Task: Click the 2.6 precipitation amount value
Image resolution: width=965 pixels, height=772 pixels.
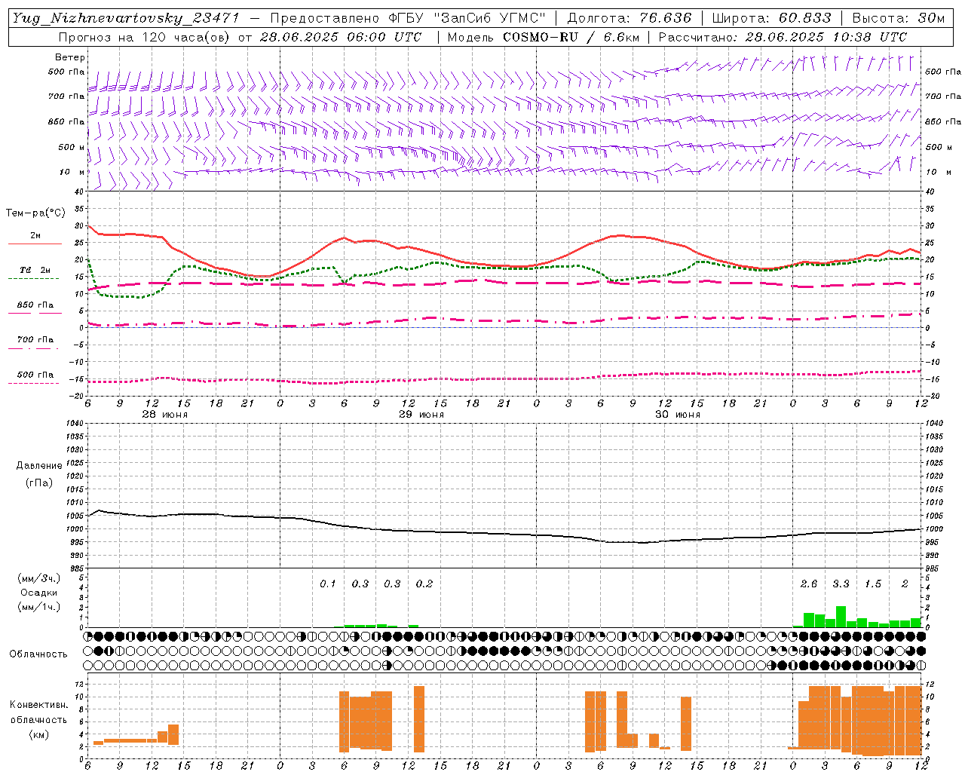Action: pos(809,584)
